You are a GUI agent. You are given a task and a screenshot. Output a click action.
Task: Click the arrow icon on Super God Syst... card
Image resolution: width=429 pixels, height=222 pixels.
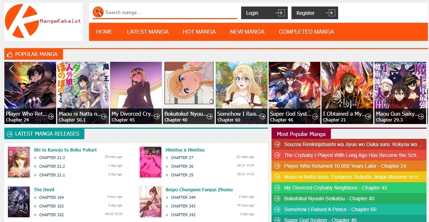click(315, 116)
